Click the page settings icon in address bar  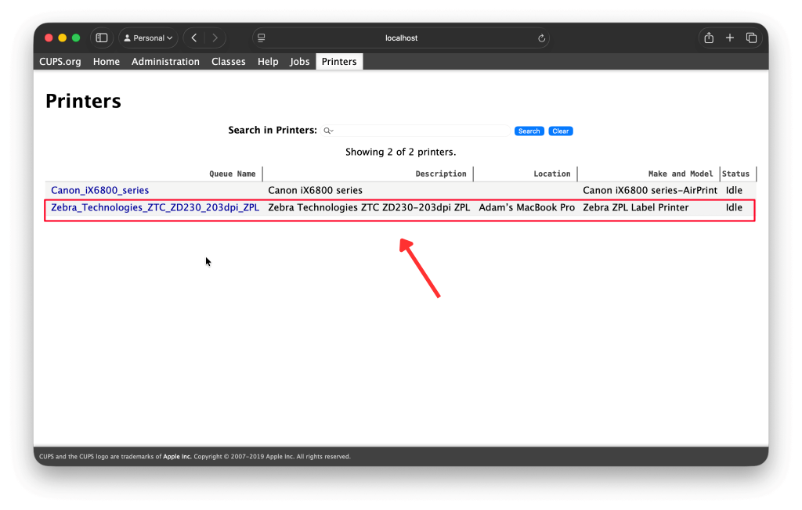(x=262, y=38)
